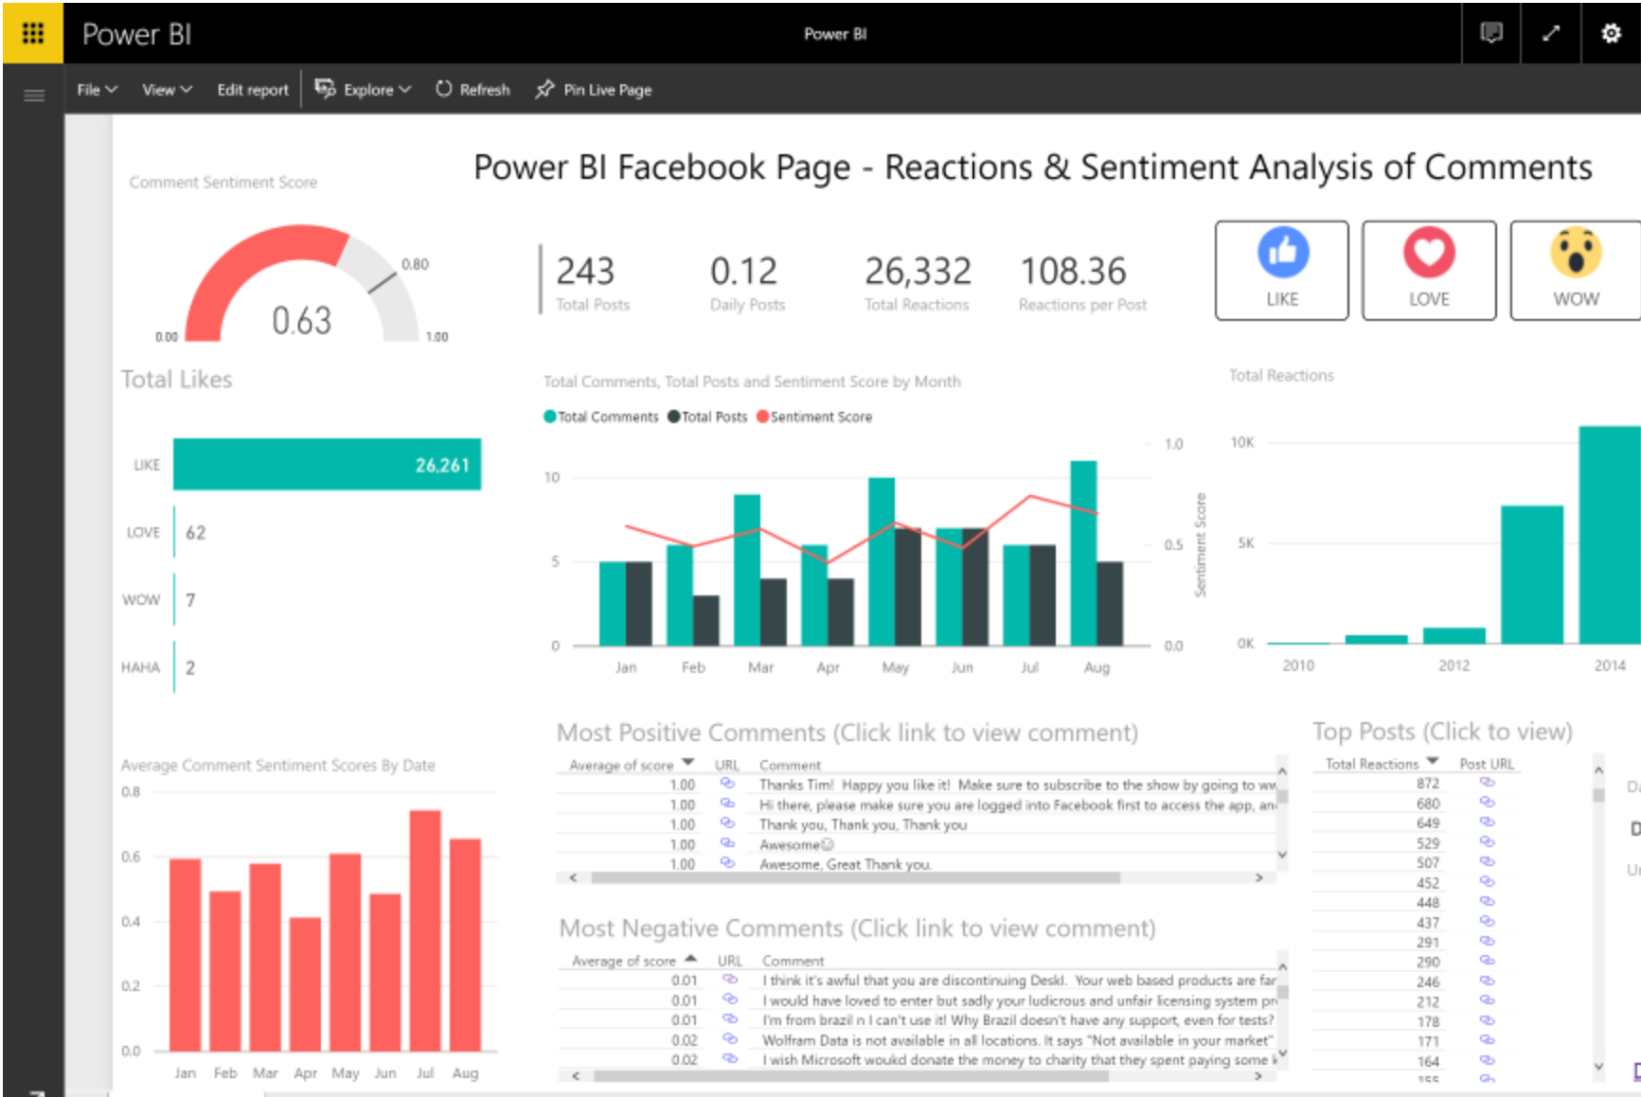1641x1097 pixels.
Task: Click the Power BI logo text
Action: point(137,35)
